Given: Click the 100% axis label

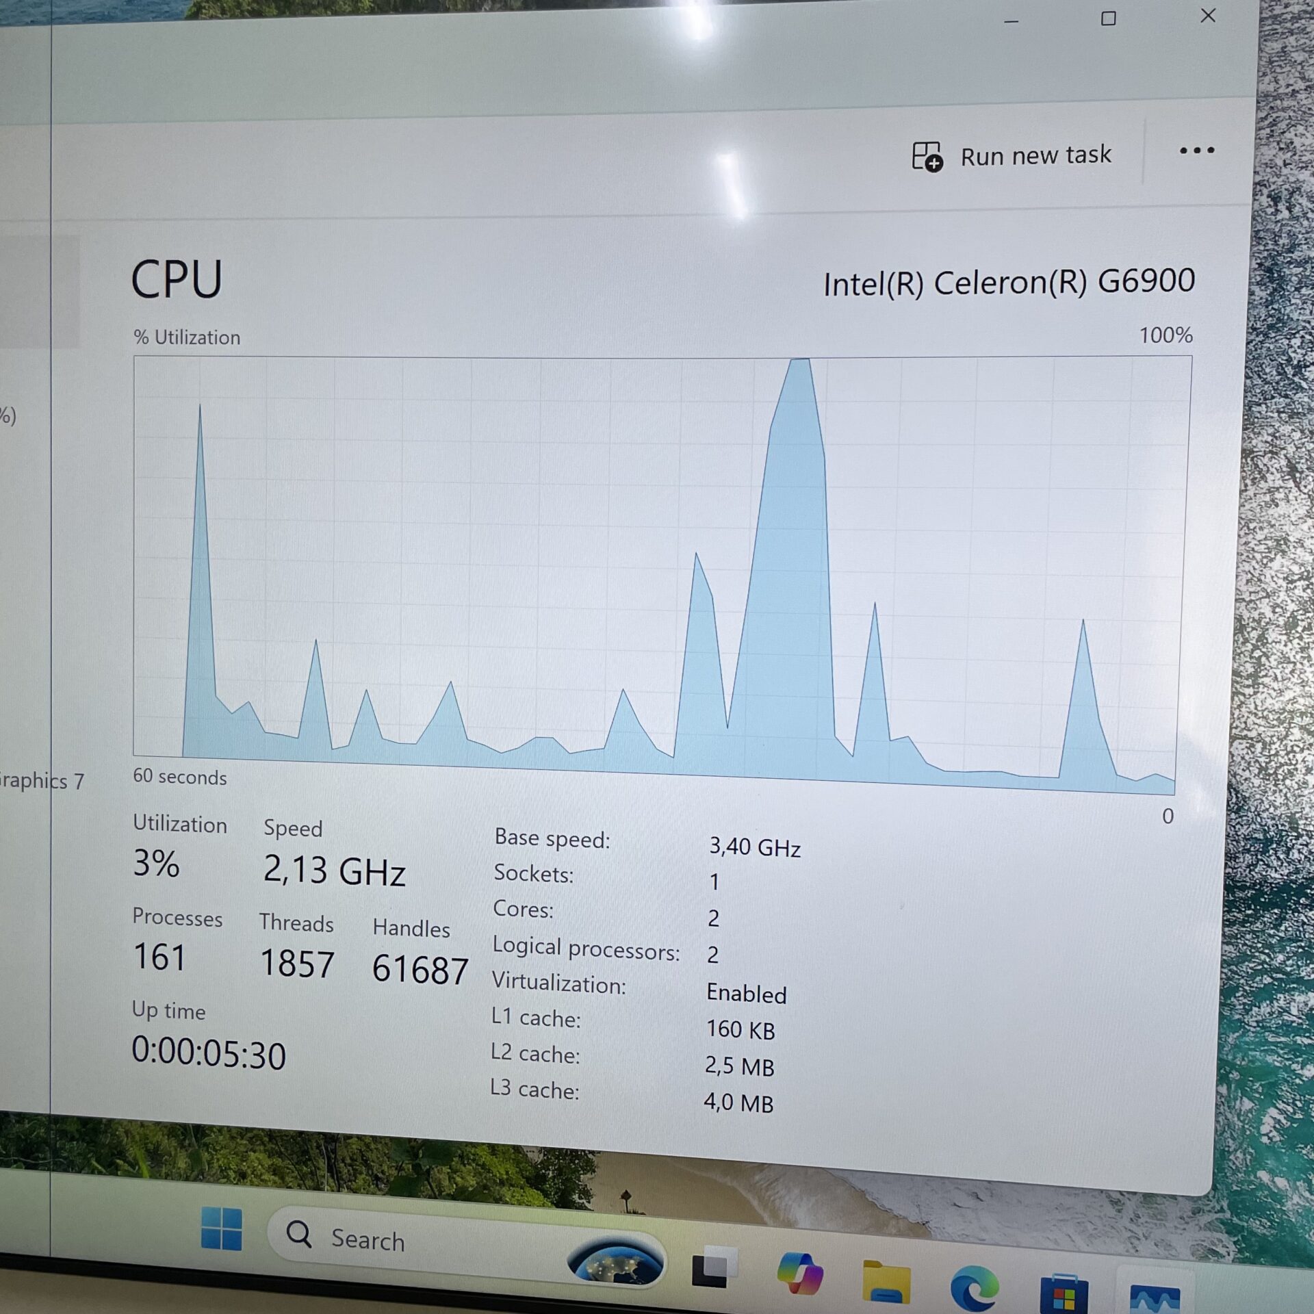Looking at the screenshot, I should [x=1166, y=336].
